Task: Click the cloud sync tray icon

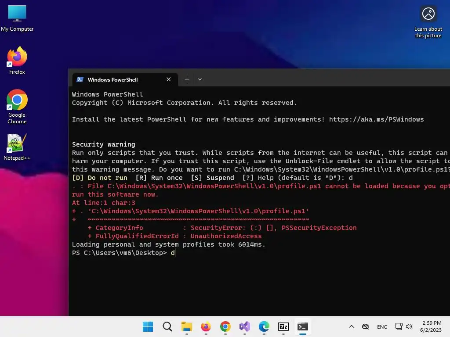Action: click(x=365, y=326)
